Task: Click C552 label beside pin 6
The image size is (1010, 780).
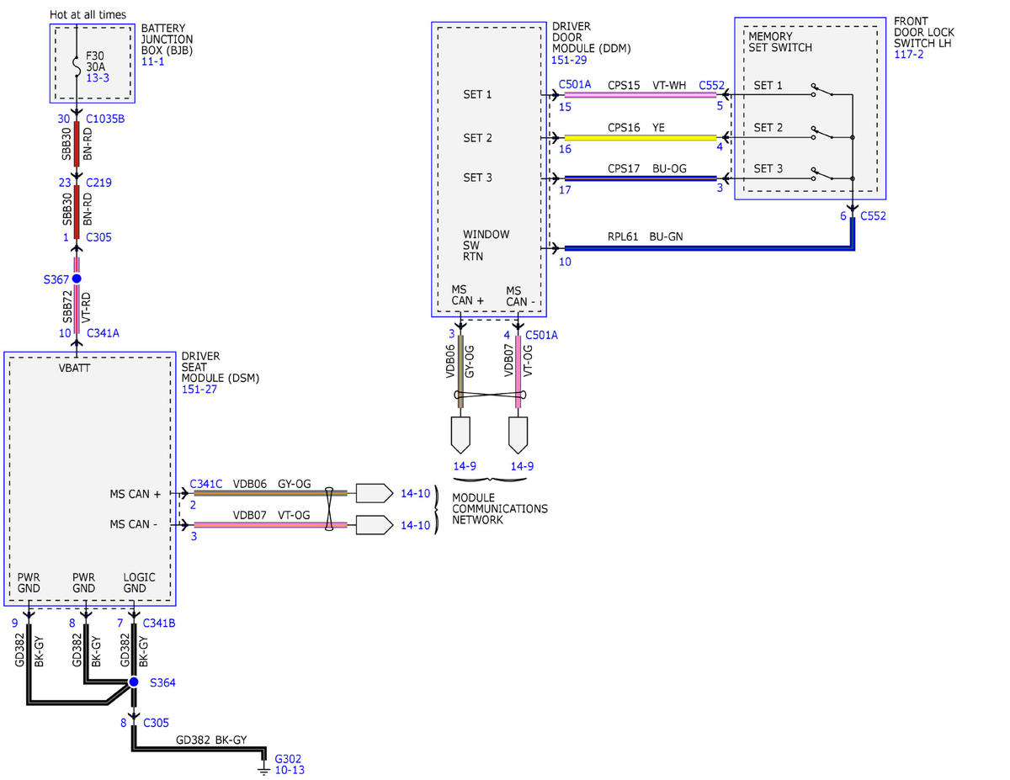Action: [873, 216]
